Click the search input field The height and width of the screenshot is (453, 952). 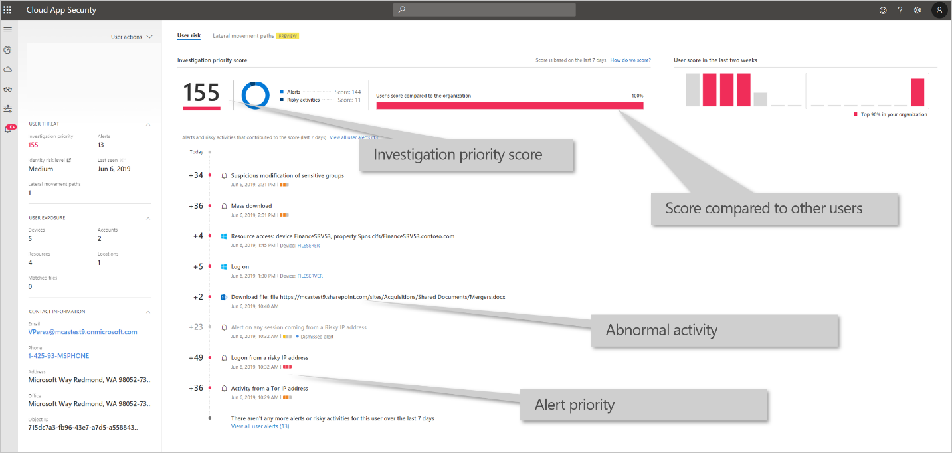click(x=484, y=10)
